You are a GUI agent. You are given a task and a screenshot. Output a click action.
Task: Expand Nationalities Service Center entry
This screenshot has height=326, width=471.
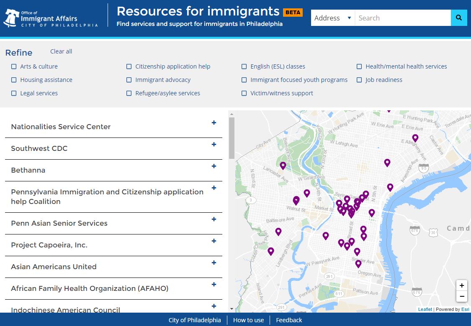coord(214,122)
